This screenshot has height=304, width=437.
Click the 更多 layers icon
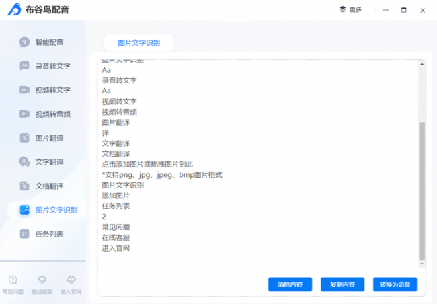coord(342,9)
